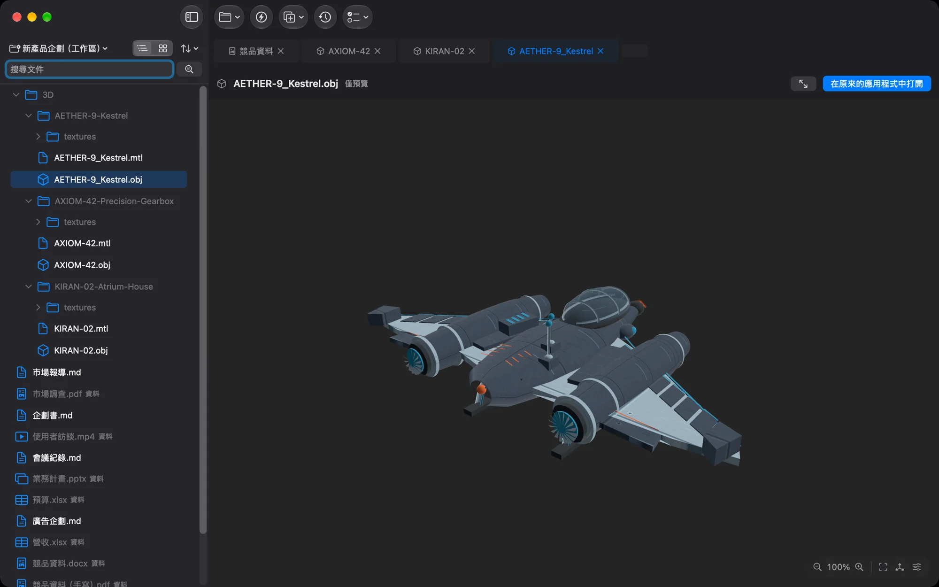This screenshot has width=939, height=587.
Task: Toggle the sidebar panel icon
Action: 192,17
